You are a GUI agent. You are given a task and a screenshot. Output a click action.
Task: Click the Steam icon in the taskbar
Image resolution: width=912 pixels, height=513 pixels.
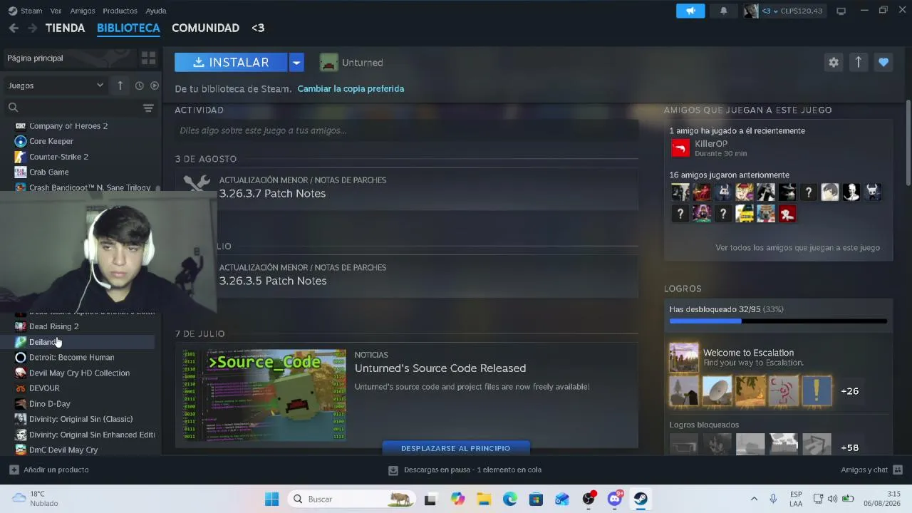[x=641, y=499]
